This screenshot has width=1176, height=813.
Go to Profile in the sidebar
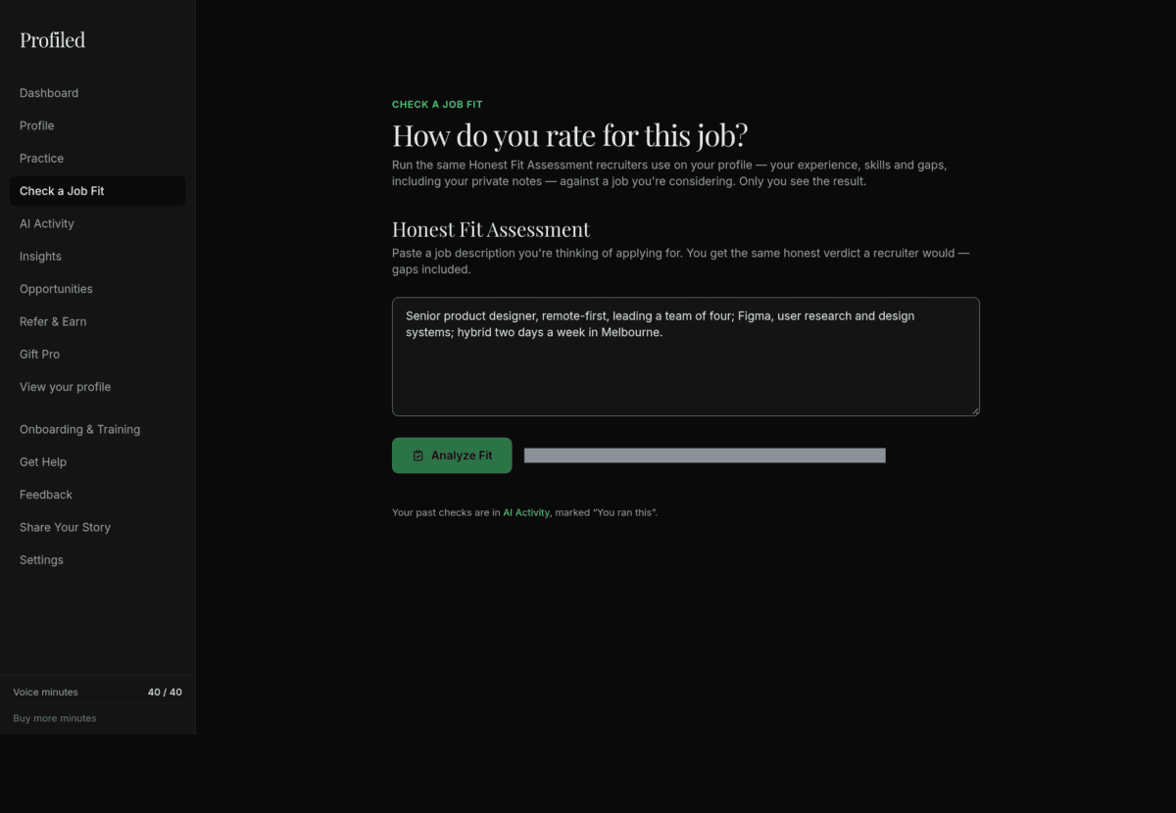[37, 125]
